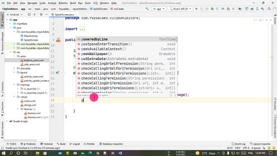Open the Logcat tool window
The height and width of the screenshot is (156, 277).
(x=75, y=144)
